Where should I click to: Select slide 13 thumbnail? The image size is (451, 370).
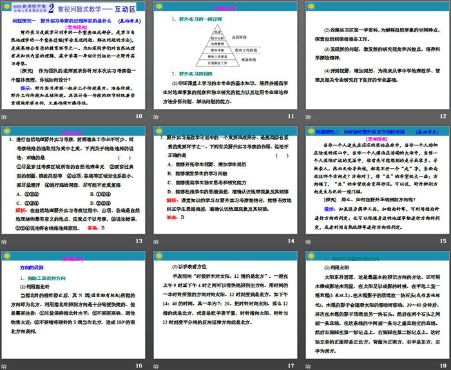coord(73,180)
